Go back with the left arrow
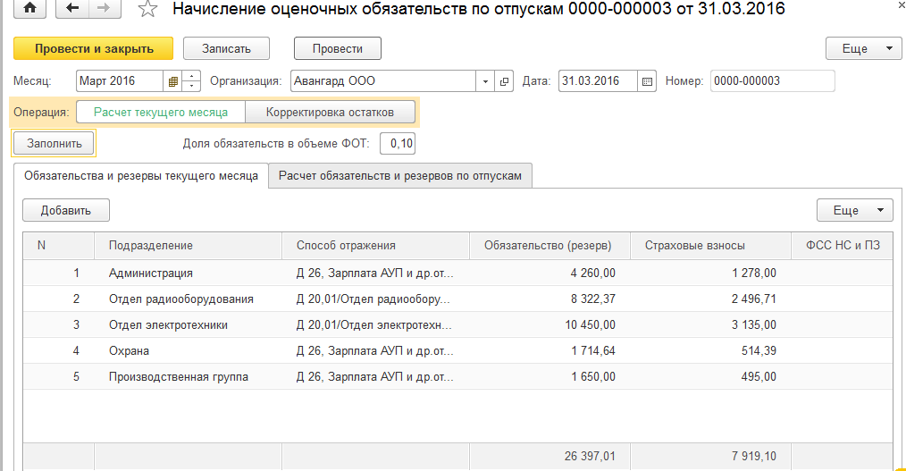 tap(72, 10)
